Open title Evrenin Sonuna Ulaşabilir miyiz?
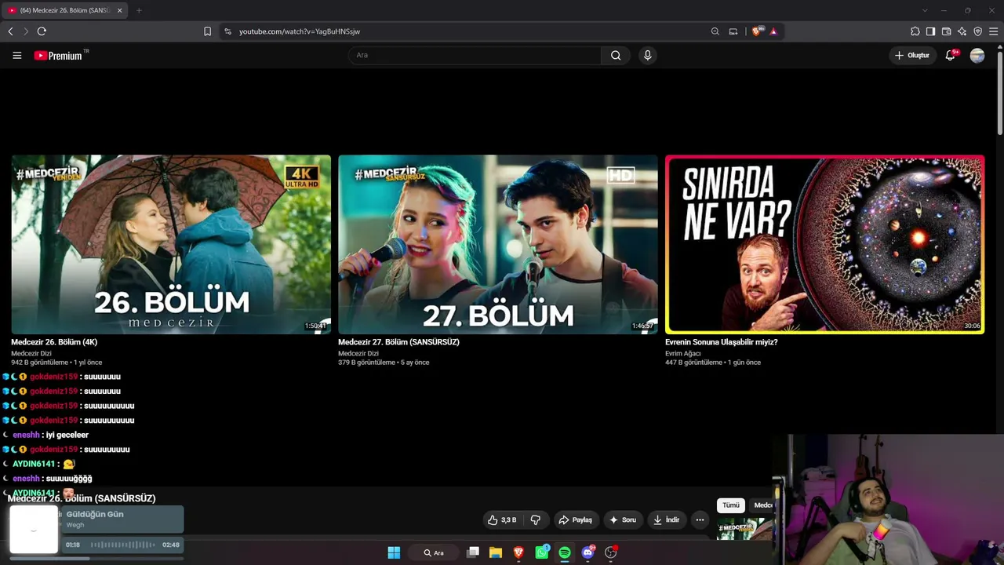Screen dimensions: 1004x565 [x=722, y=342]
